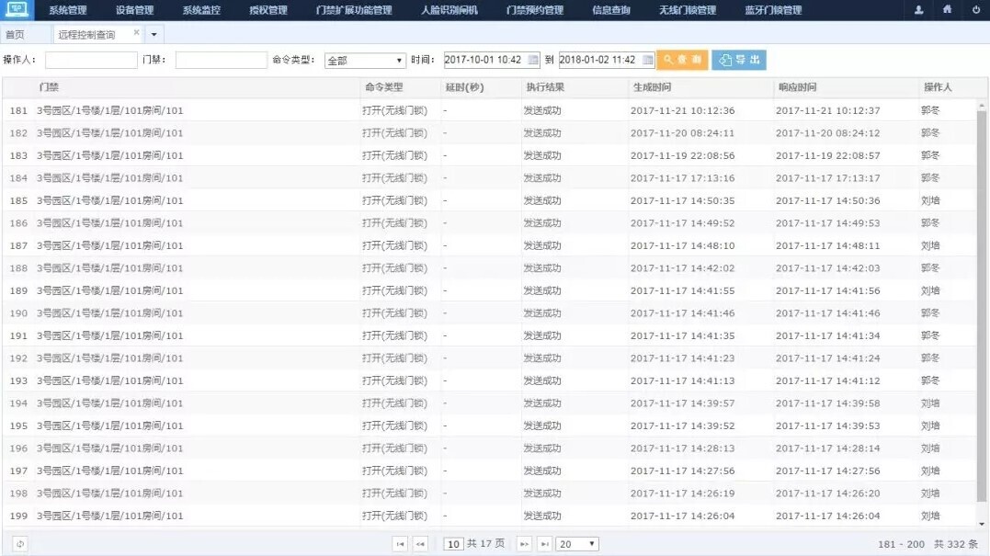This screenshot has width=990, height=556.
Task: Open the 信息查询 menu
Action: tap(611, 10)
